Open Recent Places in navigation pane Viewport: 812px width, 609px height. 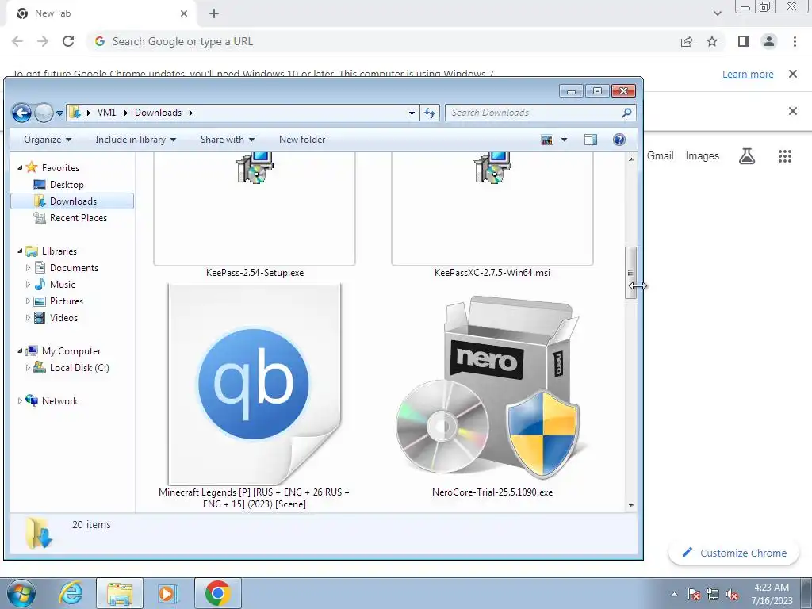click(79, 218)
